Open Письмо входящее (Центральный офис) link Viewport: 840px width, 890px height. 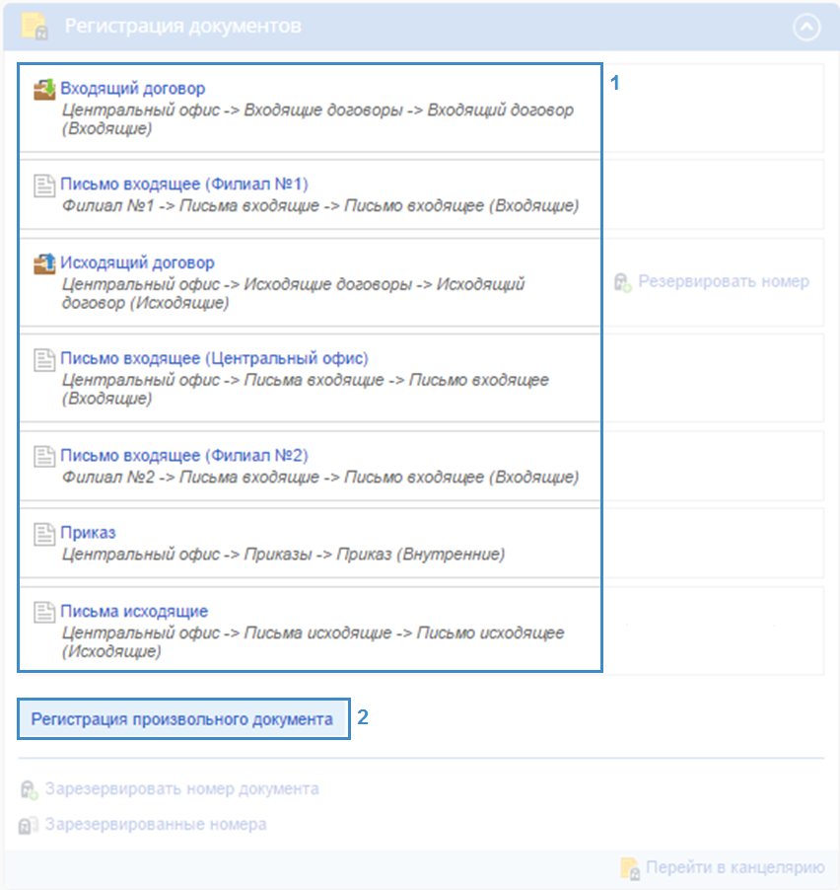(214, 358)
